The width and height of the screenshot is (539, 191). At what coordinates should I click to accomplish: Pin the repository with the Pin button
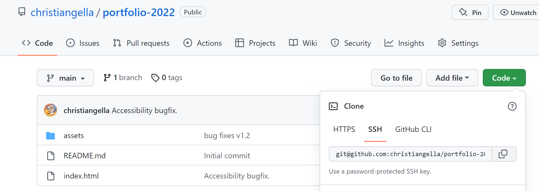470,13
